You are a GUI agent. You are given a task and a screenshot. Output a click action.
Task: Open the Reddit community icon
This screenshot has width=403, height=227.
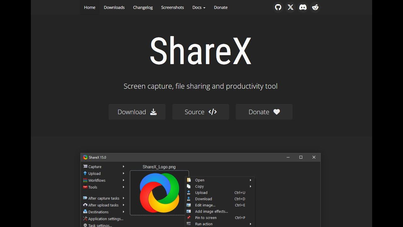click(x=315, y=7)
